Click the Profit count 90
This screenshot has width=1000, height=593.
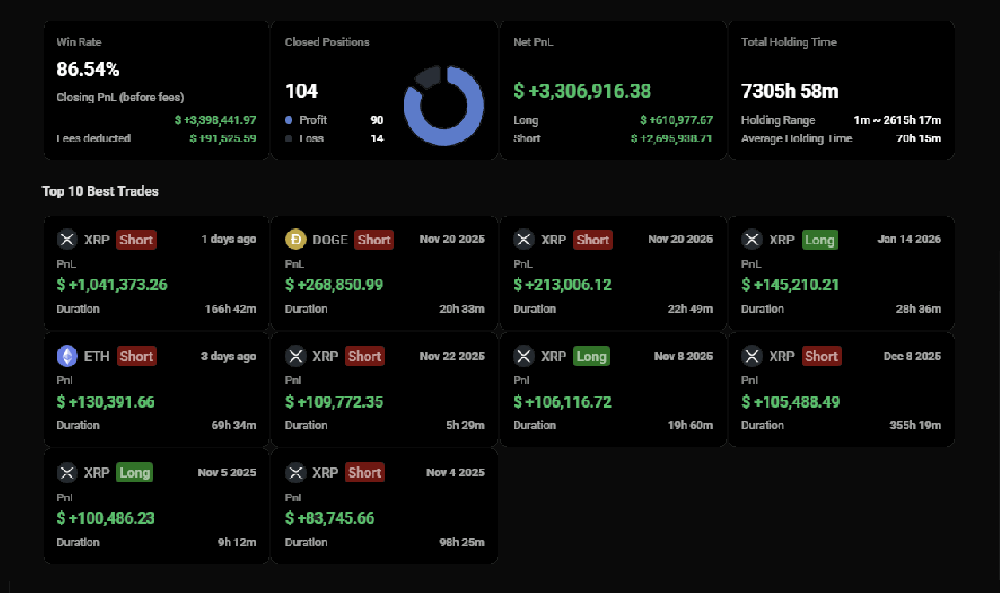(x=377, y=120)
